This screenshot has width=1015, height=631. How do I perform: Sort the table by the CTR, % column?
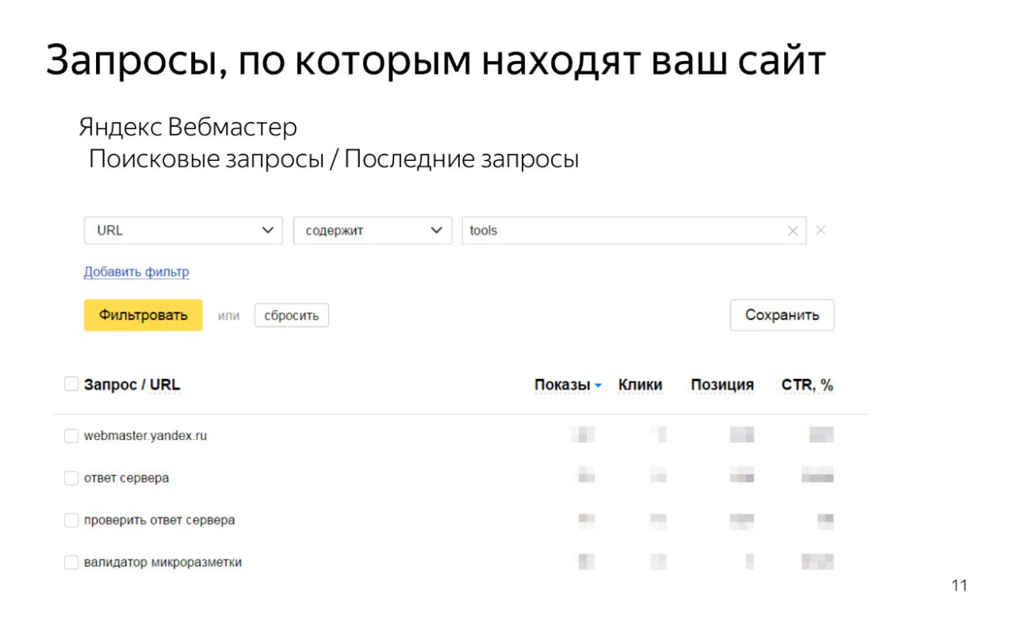pyautogui.click(x=807, y=385)
